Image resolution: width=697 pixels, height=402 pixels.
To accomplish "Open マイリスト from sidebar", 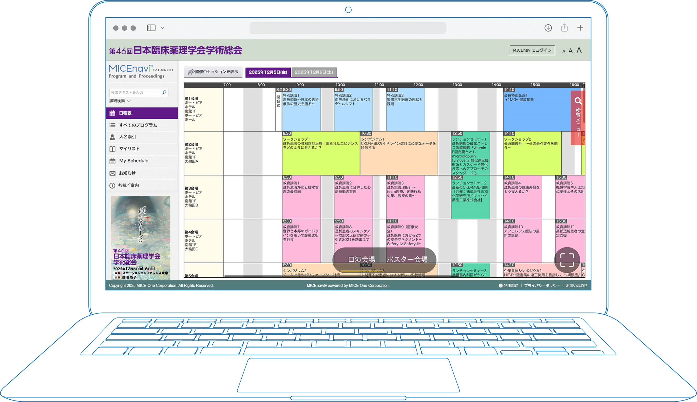I will 129,149.
